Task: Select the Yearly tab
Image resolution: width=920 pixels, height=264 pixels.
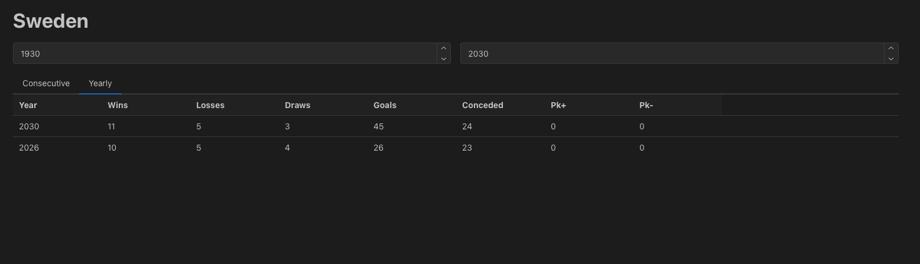Action: tap(100, 83)
